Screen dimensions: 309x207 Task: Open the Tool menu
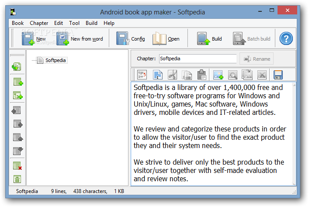74,23
